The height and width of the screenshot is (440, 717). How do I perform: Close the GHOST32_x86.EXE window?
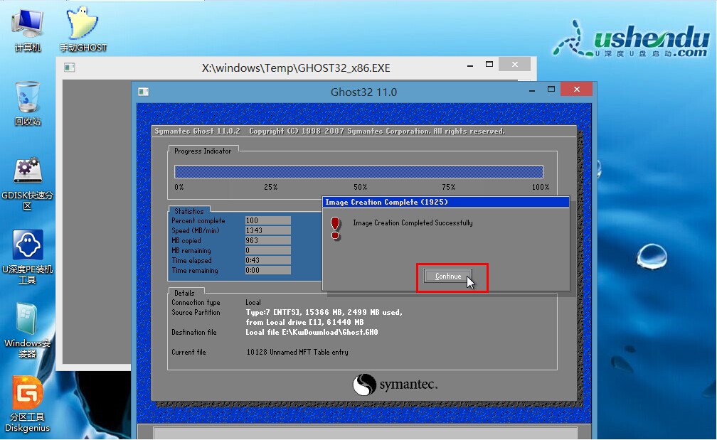(515, 65)
